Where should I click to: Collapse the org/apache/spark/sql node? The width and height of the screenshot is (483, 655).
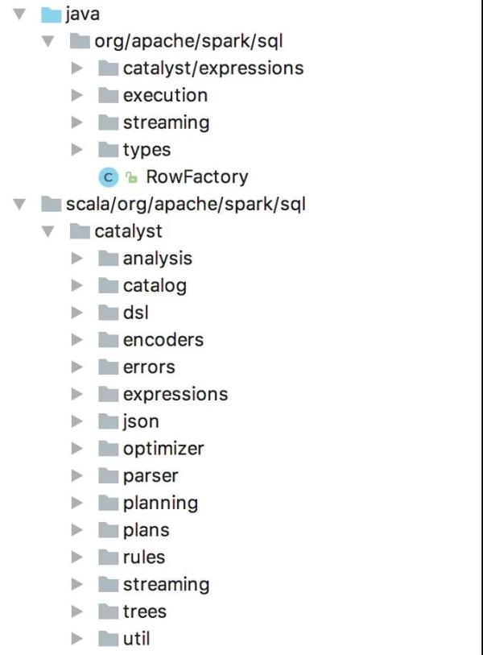(48, 41)
